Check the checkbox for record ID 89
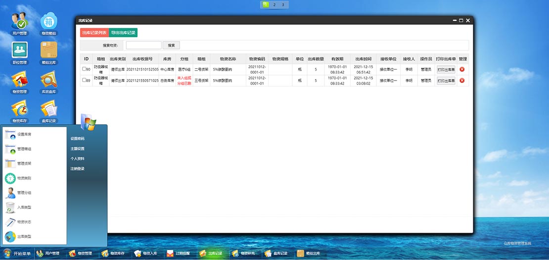Viewport: 549px width, 260px height. (x=84, y=80)
